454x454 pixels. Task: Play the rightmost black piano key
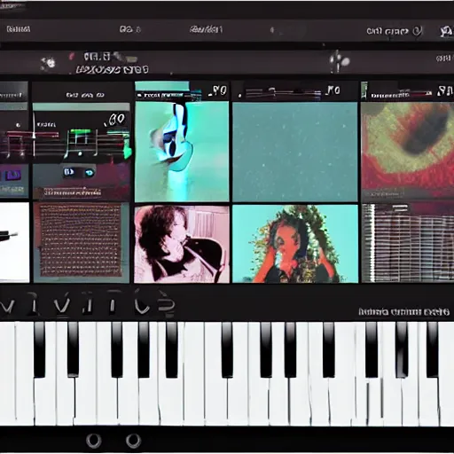tap(432, 349)
